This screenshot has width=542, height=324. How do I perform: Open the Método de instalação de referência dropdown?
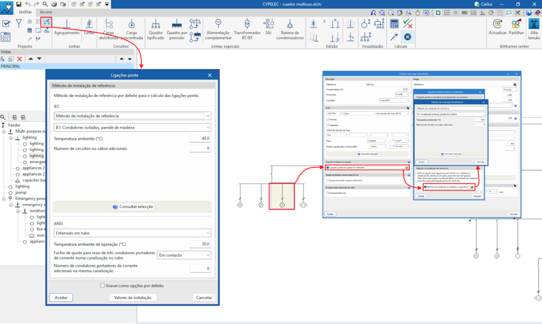pyautogui.click(x=132, y=116)
